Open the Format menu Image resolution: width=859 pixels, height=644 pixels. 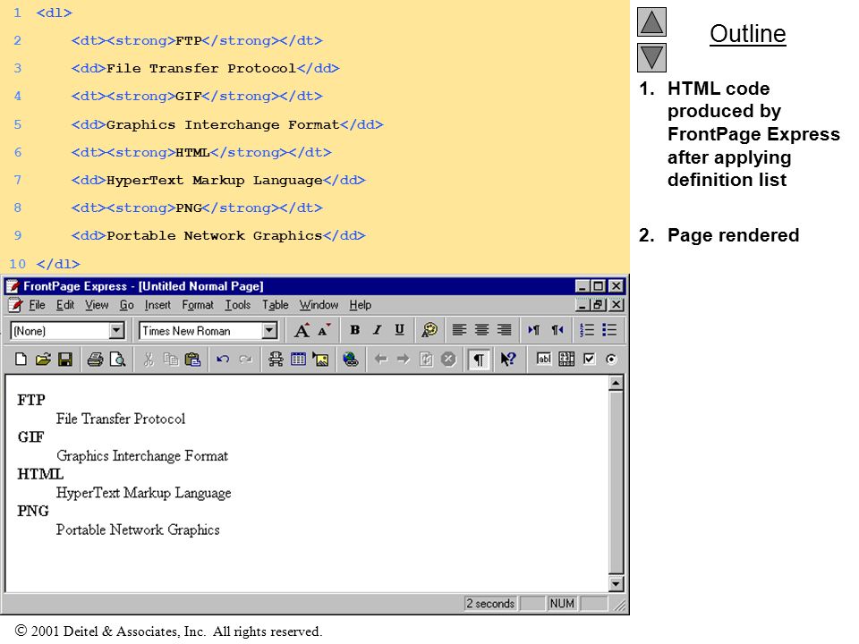[198, 305]
